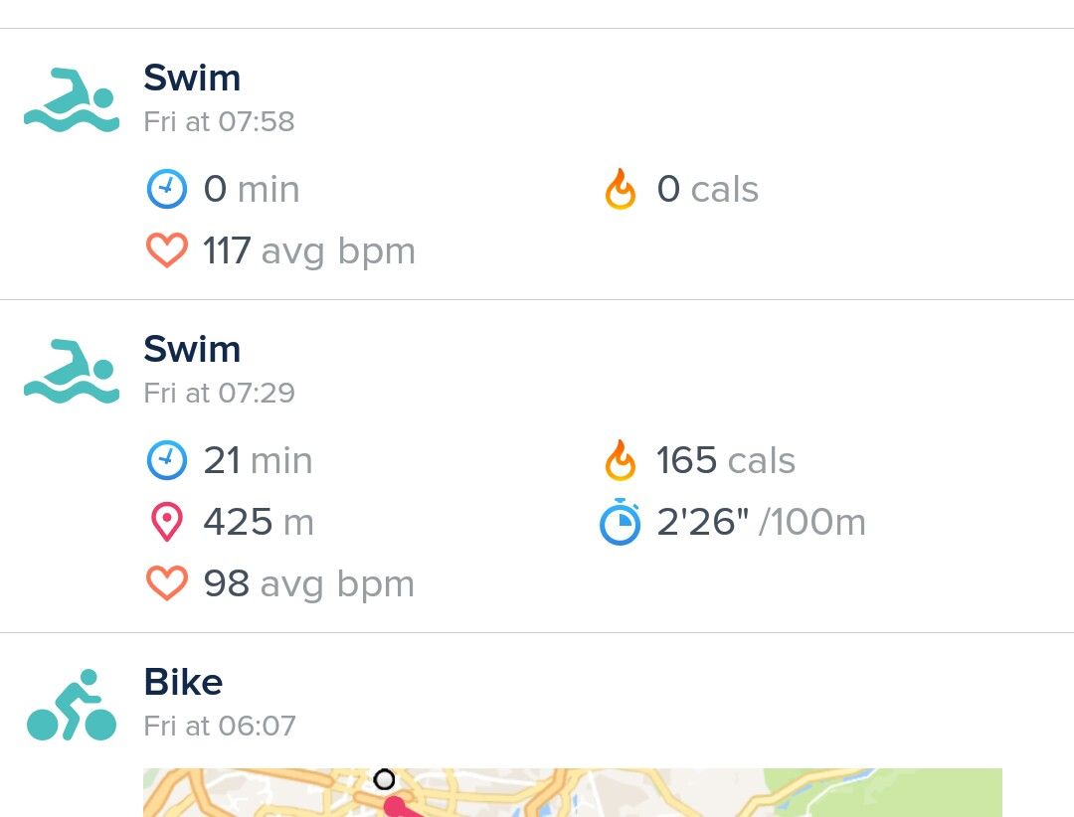Click the Fri at 07:58 timestamp
Viewport: 1074px width, 817px height.
(220, 121)
